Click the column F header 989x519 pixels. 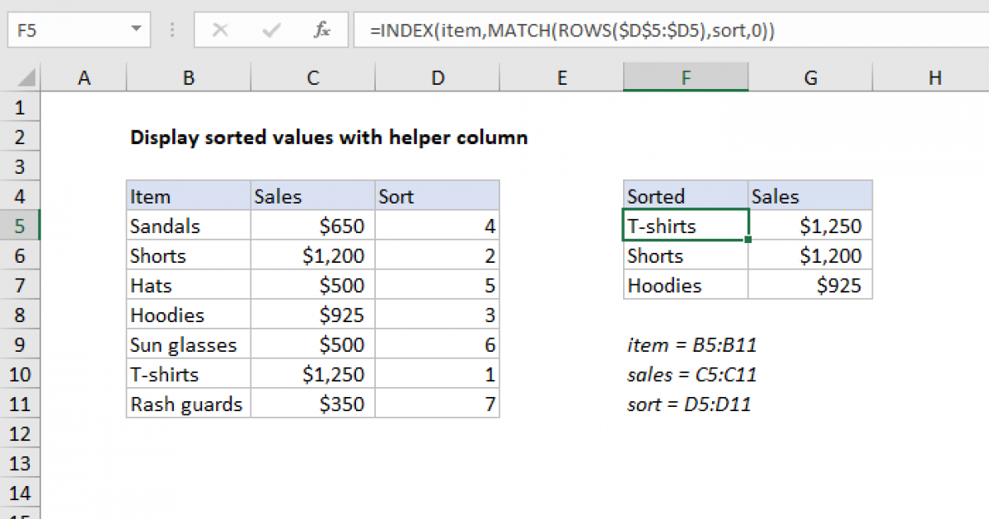pos(686,77)
